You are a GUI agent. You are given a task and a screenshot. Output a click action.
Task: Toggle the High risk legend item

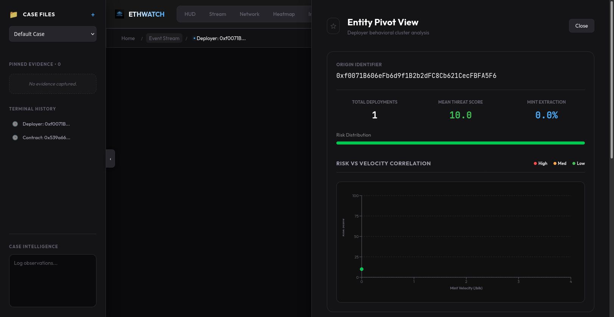coord(540,163)
